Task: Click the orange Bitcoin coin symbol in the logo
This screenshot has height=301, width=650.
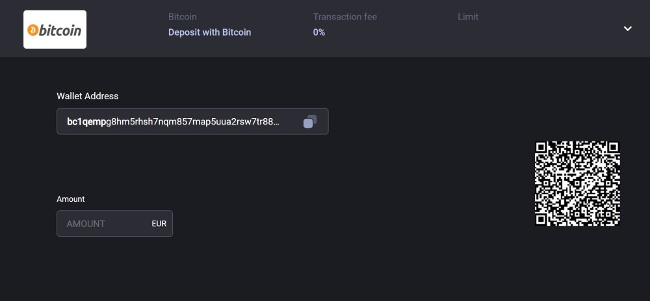Action: 33,30
